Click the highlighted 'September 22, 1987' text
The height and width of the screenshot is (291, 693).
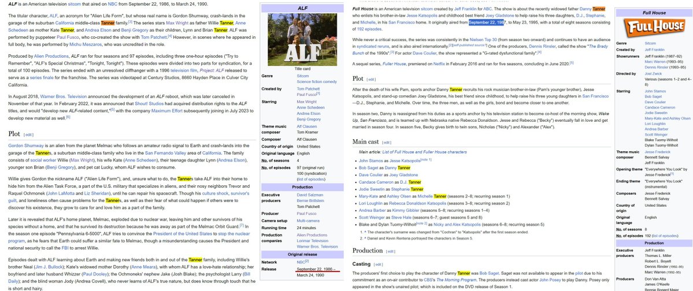pyautogui.click(x=487, y=22)
